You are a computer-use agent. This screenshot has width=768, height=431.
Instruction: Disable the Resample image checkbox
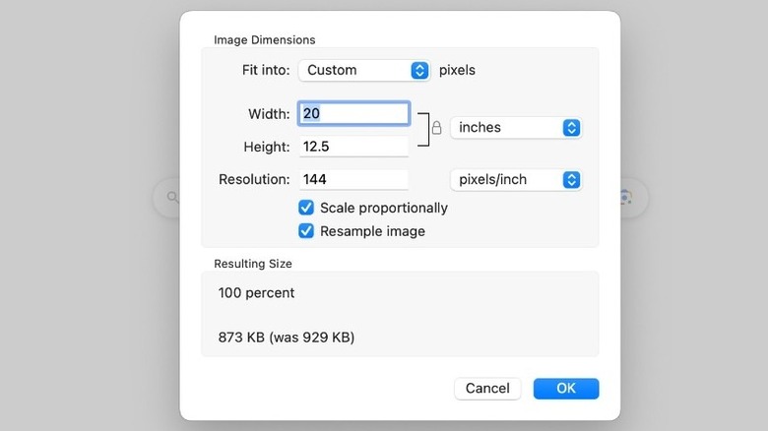pyautogui.click(x=306, y=231)
